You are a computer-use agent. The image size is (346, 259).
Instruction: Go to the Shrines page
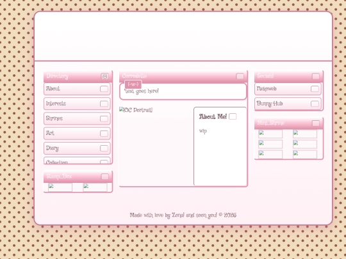point(77,119)
